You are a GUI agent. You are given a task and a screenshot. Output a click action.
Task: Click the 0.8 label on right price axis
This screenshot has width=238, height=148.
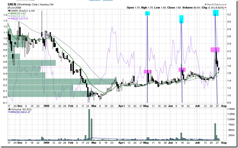[229, 103]
